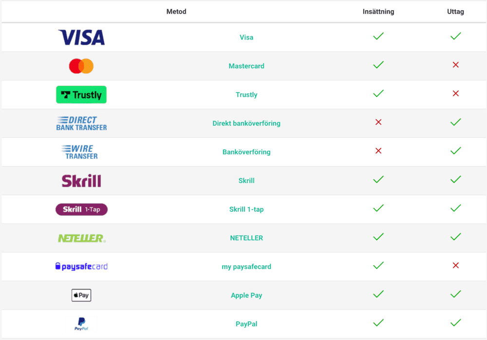Image resolution: width=487 pixels, height=340 pixels.
Task: Click the green Trustly logo
Action: (x=81, y=94)
